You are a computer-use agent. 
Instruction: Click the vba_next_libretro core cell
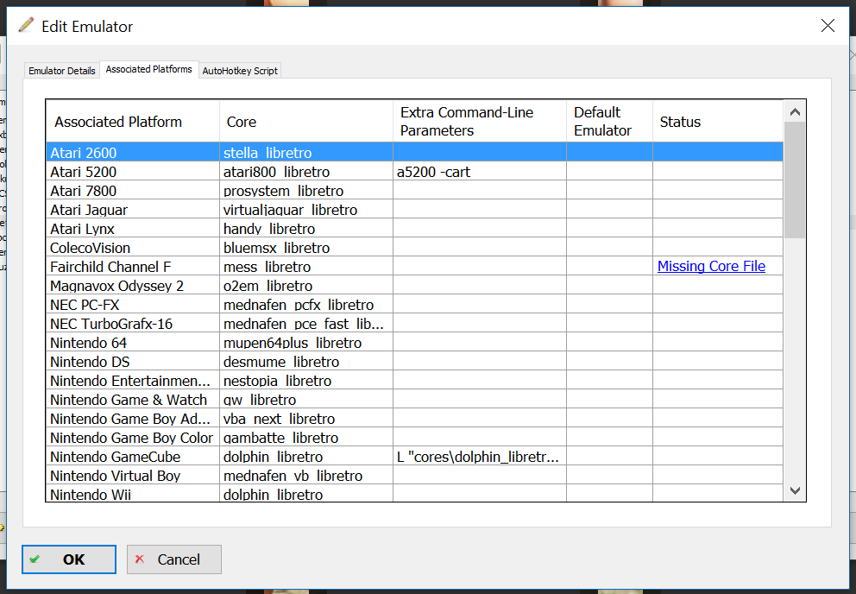(x=306, y=418)
